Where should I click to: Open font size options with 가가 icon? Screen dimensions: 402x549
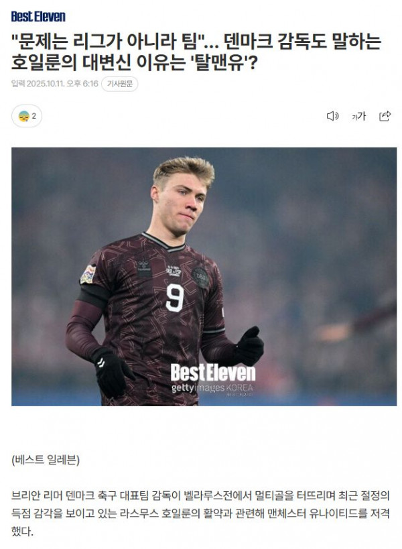pyautogui.click(x=358, y=116)
